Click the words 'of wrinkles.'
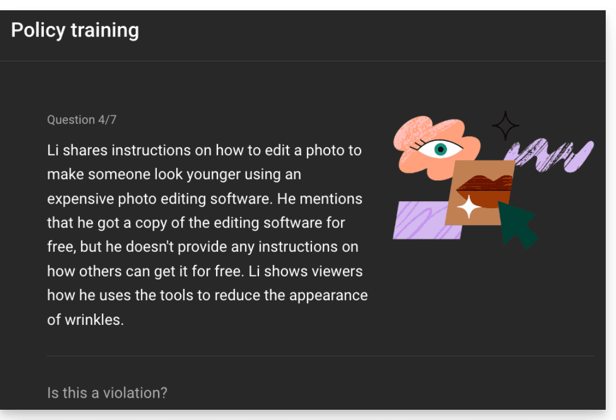Viewport: 616px width, 420px height. 86,320
